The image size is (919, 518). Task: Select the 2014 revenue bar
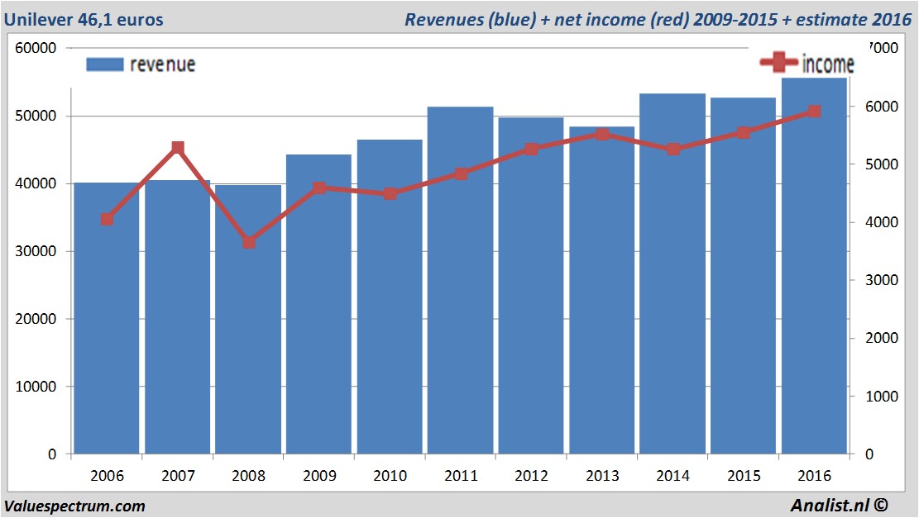pos(672,273)
